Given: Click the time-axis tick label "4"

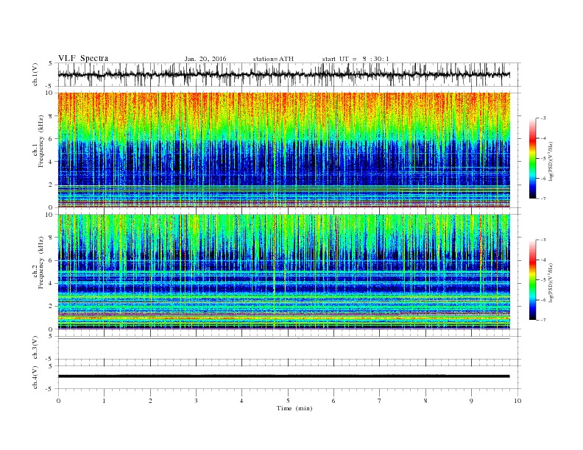Looking at the screenshot, I should 241,401.
